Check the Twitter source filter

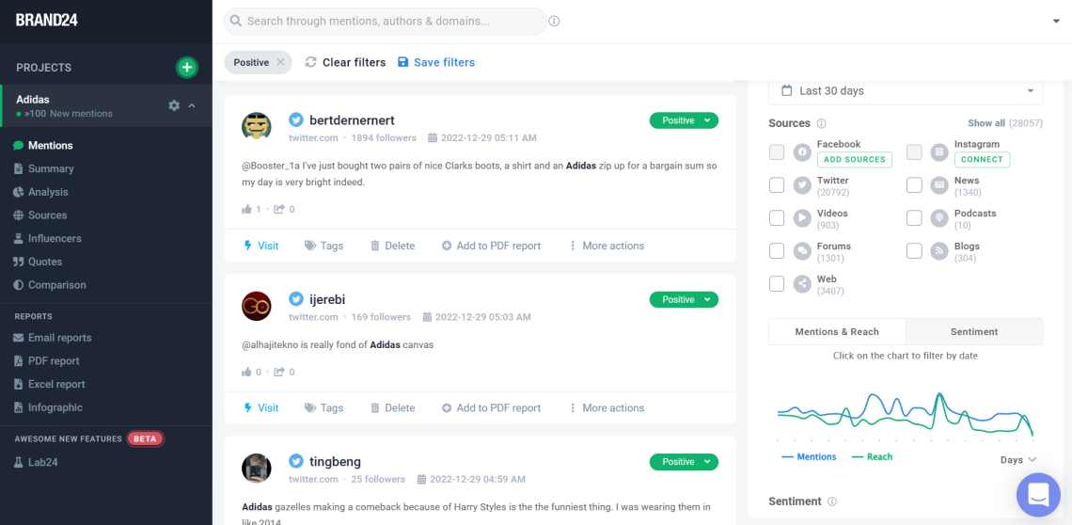tap(777, 185)
